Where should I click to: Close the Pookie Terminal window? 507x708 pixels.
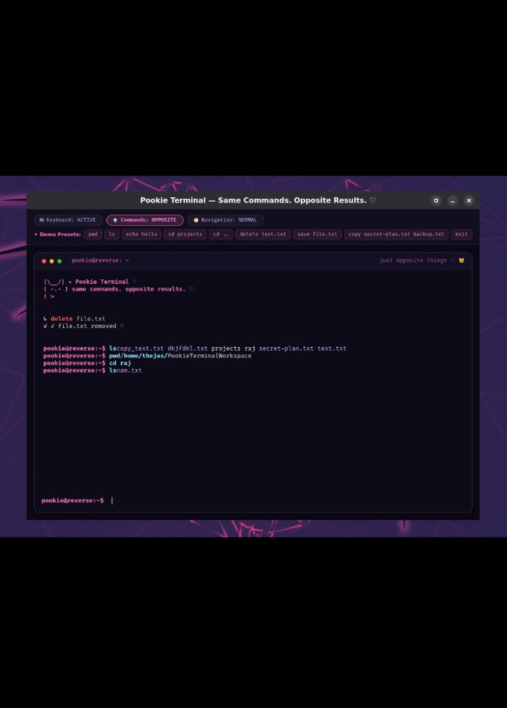(x=469, y=200)
